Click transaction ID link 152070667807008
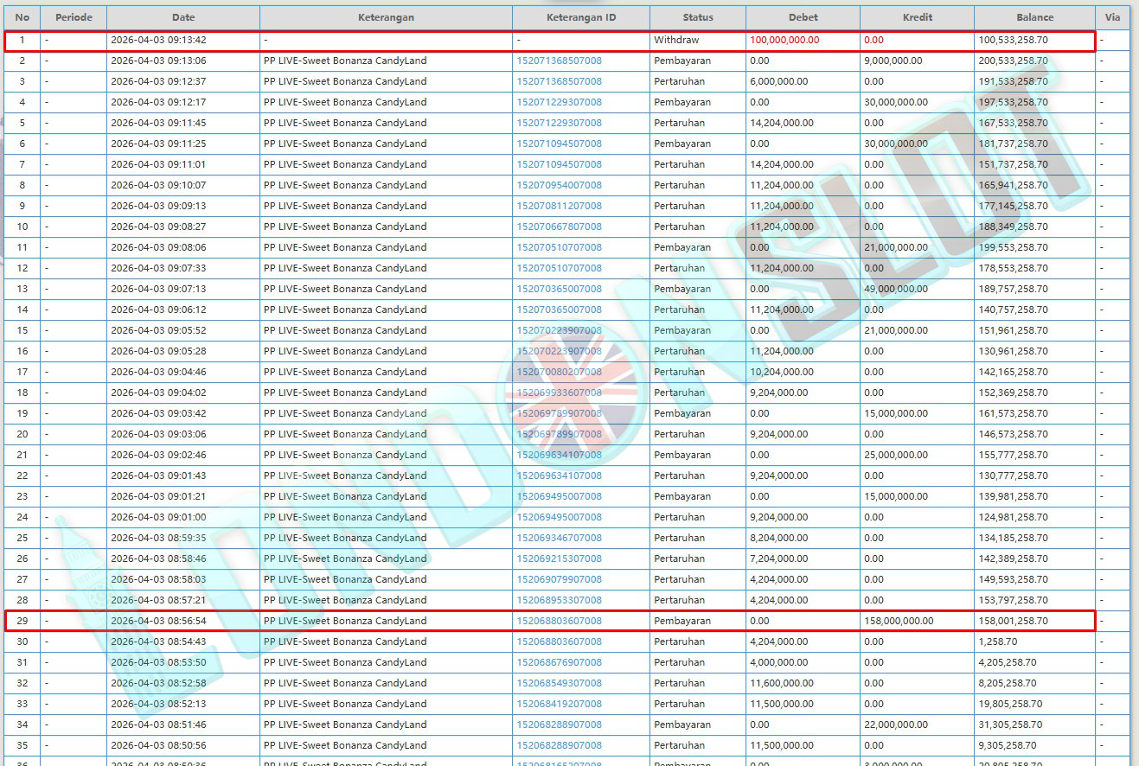This screenshot has width=1139, height=766. [559, 227]
